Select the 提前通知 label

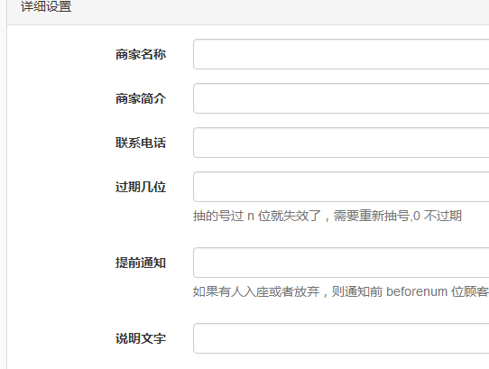(141, 263)
